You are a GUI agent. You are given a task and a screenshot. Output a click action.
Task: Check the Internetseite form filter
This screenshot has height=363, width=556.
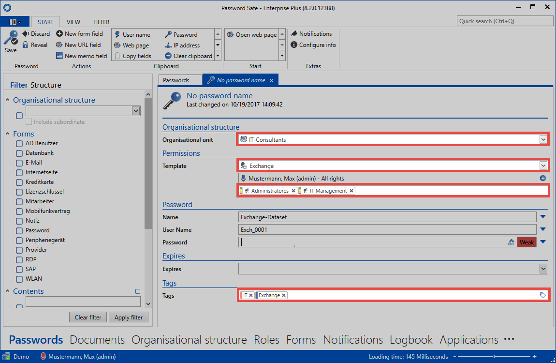tap(19, 172)
